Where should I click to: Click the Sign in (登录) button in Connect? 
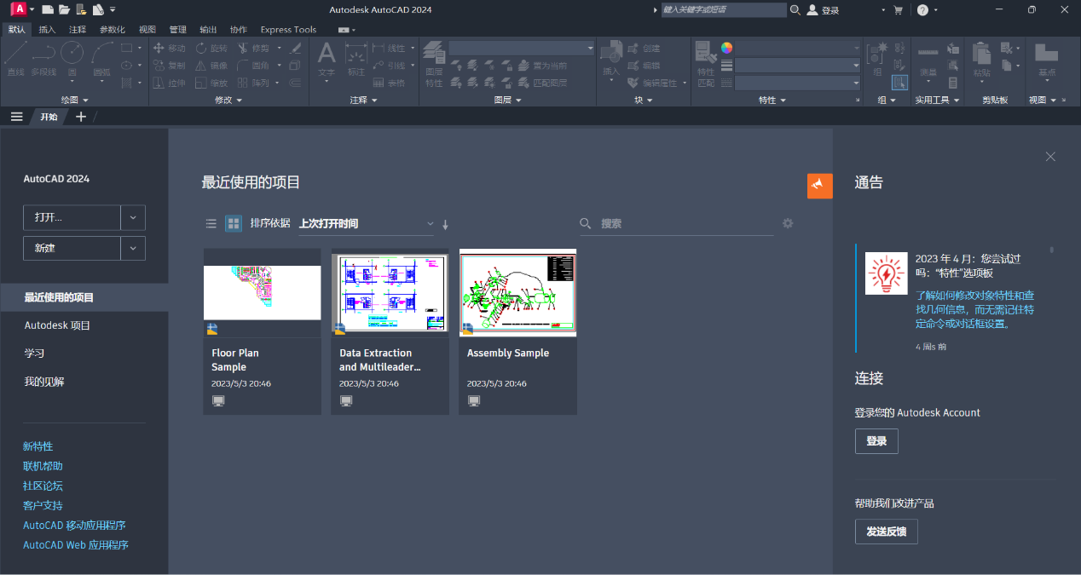[876, 441]
